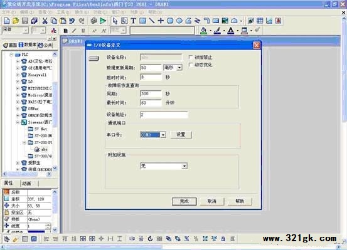Image resolution: width=347 pixels, height=250 pixels.
Task: Open the 附加设施 dropdown showing 无
Action: (184, 166)
